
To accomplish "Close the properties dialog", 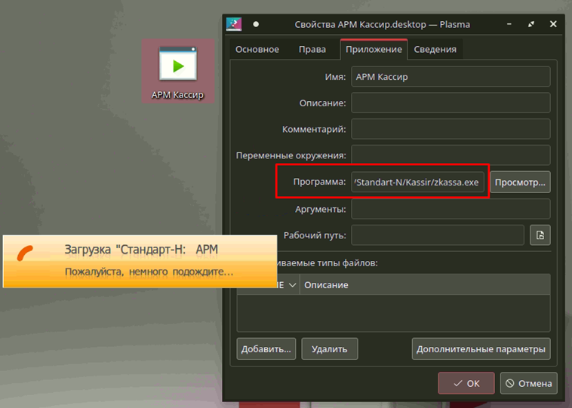I will pyautogui.click(x=553, y=24).
